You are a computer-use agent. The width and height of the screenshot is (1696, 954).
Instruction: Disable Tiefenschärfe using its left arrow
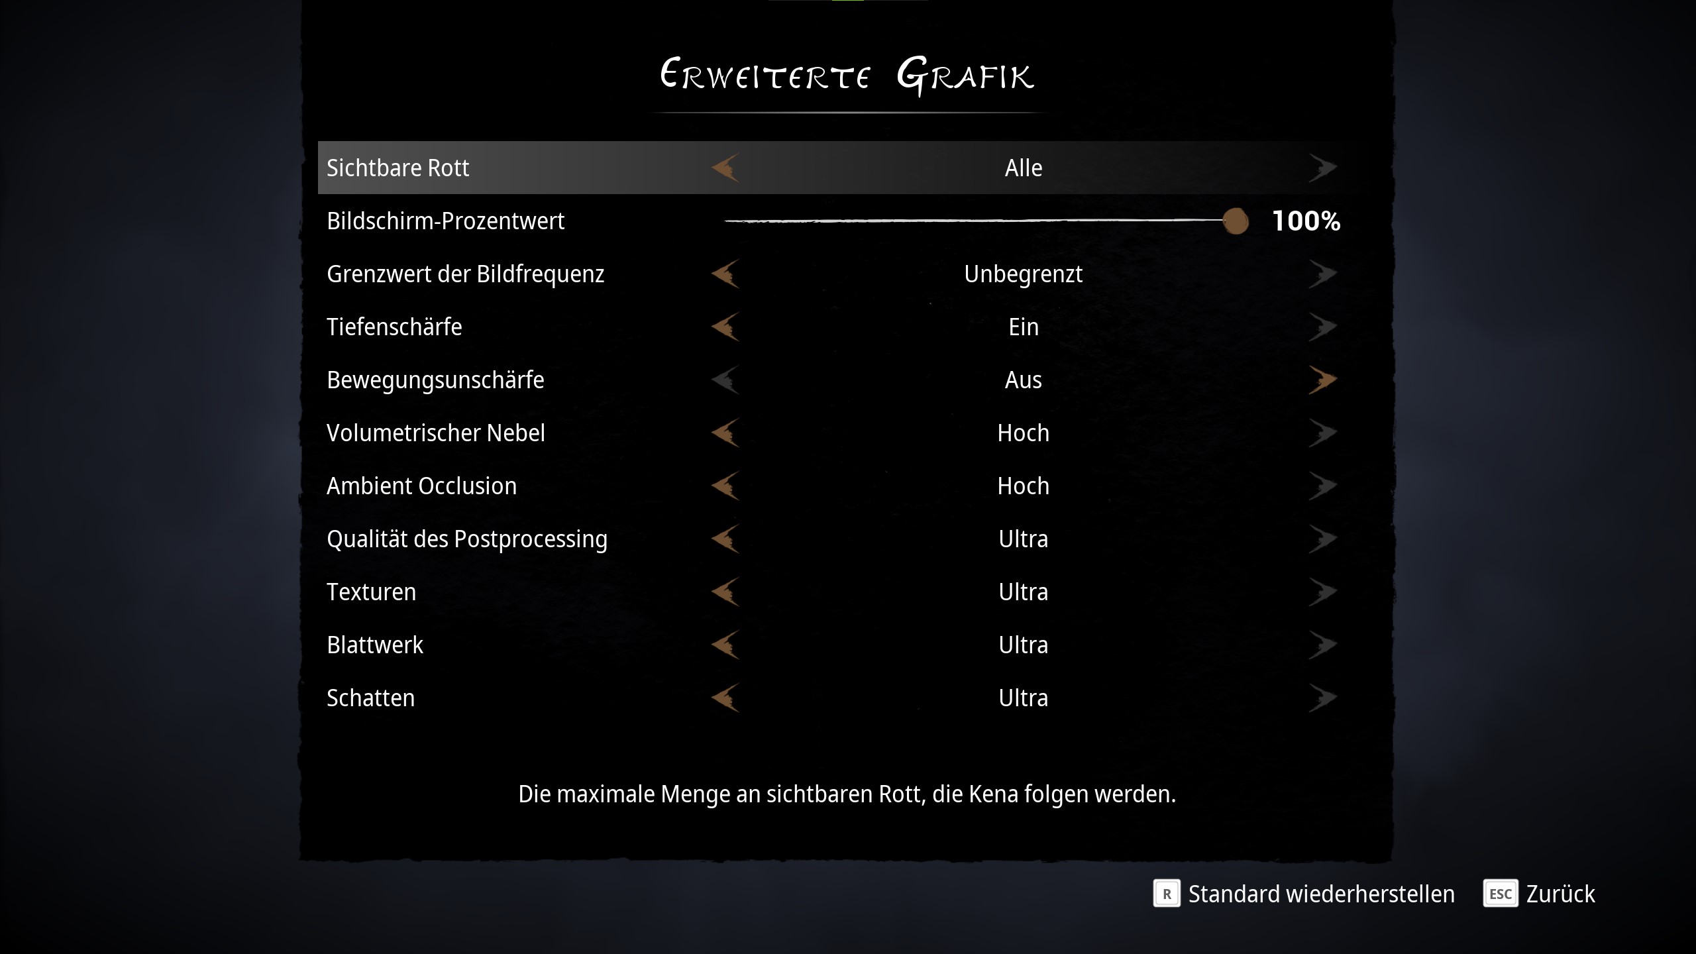pos(725,327)
